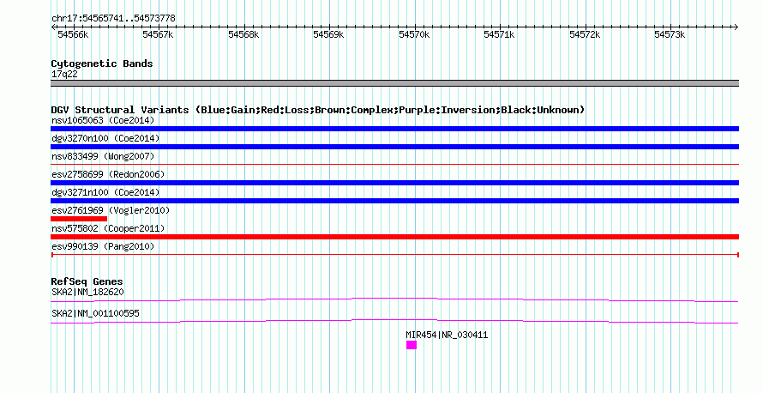Open variant label dgv3270n100 (Coe2014)
The image size is (763, 393).
(105, 138)
